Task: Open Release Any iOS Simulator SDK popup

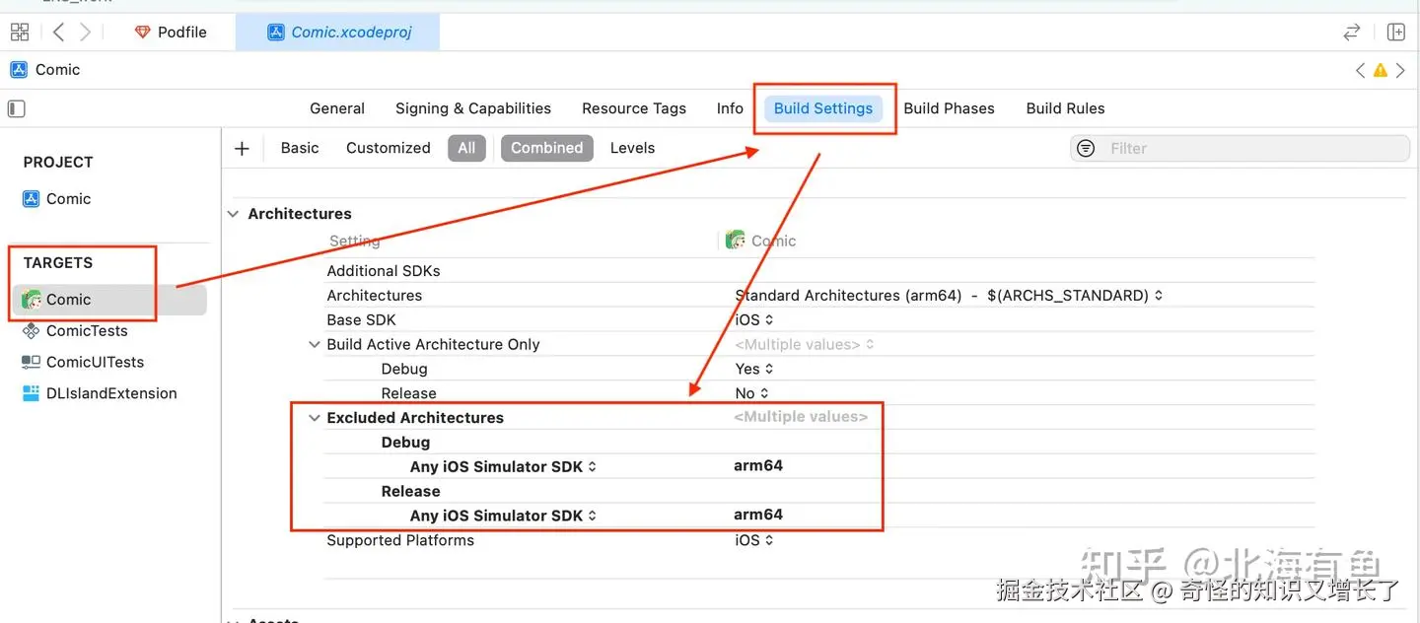Action: [503, 516]
